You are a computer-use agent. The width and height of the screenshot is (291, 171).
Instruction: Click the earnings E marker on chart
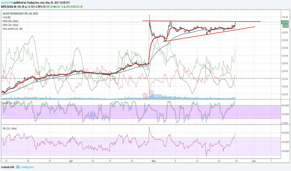click(145, 96)
